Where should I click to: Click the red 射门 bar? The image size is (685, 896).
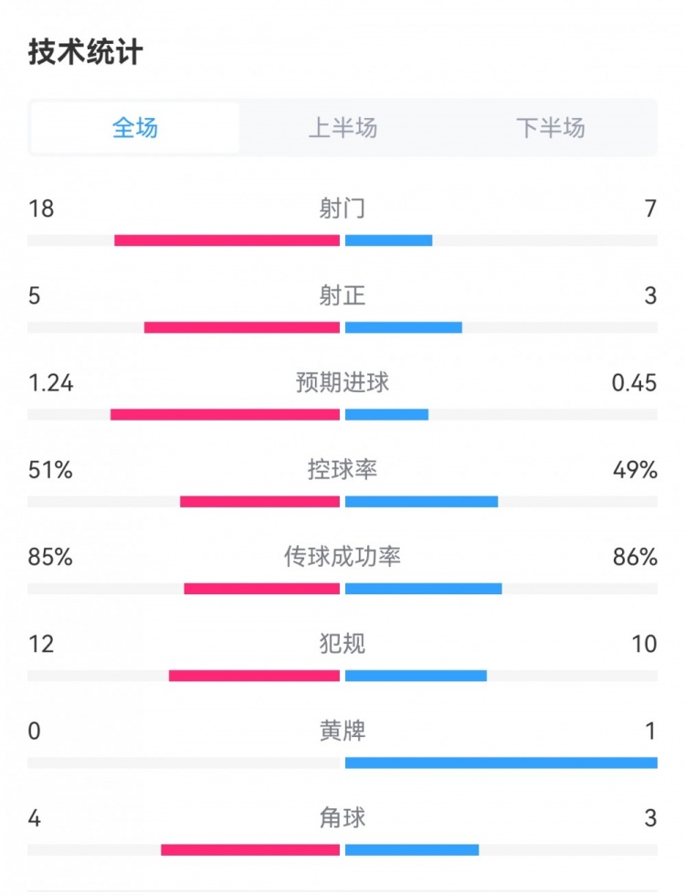pyautogui.click(x=227, y=240)
